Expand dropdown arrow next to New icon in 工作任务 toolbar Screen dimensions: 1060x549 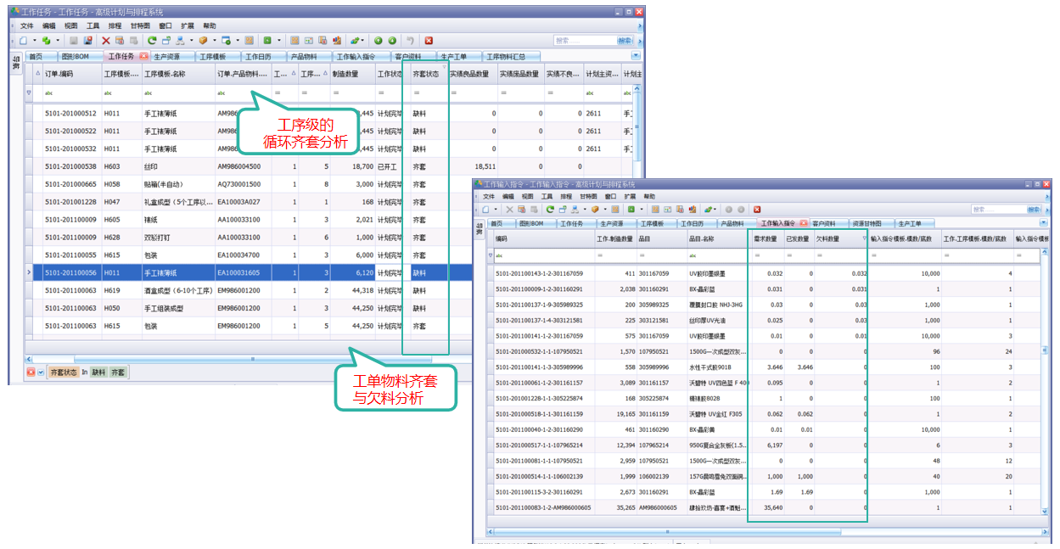pos(34,41)
